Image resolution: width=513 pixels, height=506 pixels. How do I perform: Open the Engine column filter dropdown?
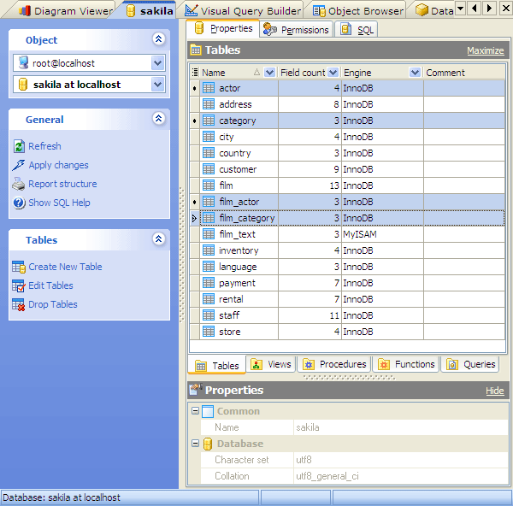point(415,73)
